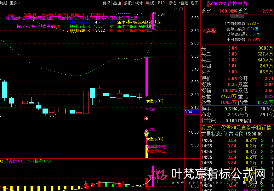Click the 特殊顶 signal label
The height and width of the screenshot is (191, 274).
click(x=118, y=183)
